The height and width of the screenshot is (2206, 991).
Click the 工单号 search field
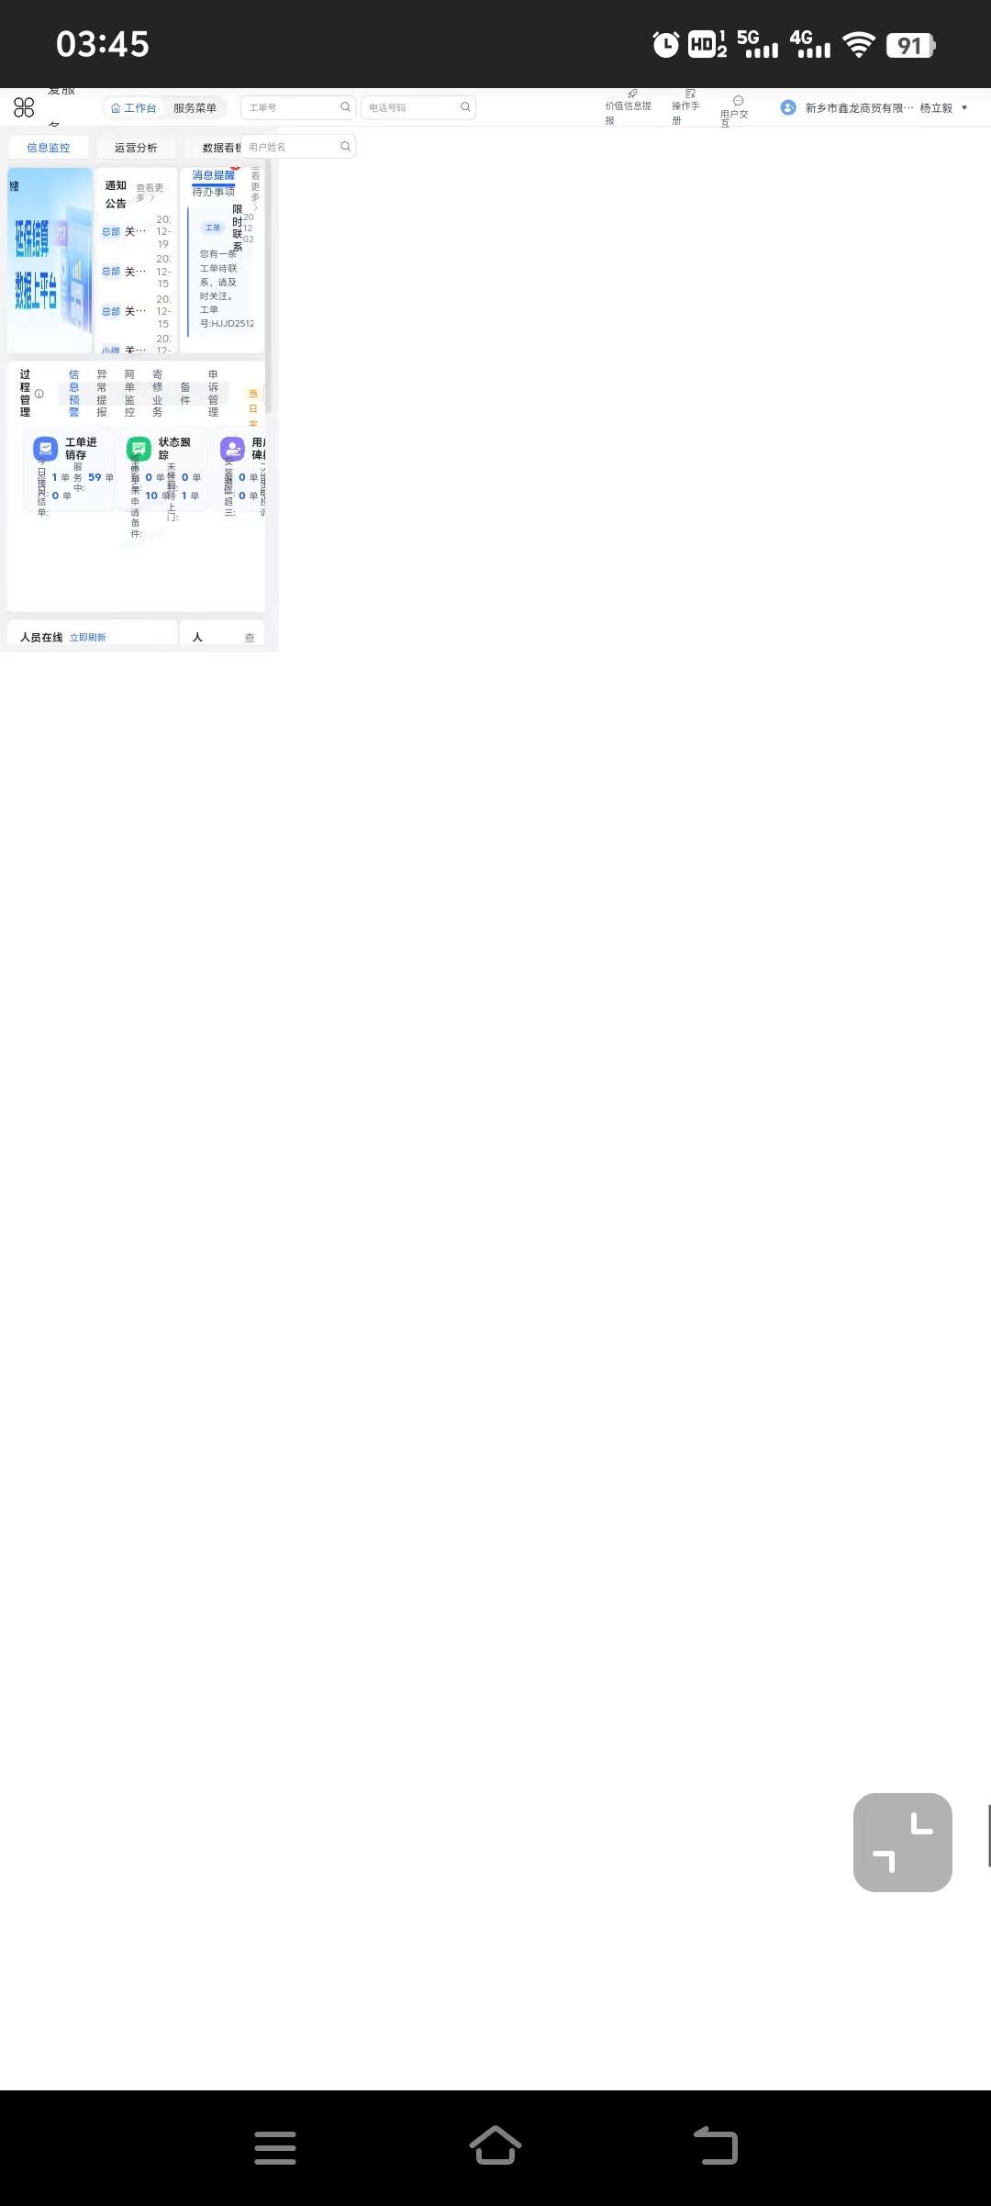291,107
